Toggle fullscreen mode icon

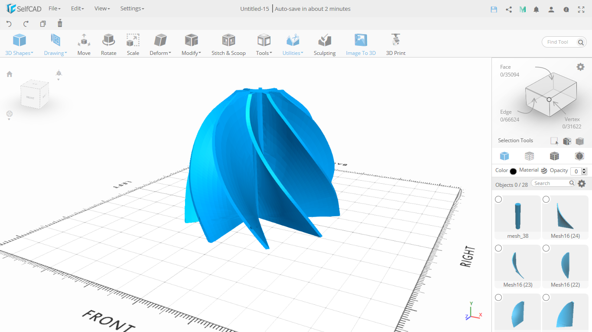[x=581, y=9]
